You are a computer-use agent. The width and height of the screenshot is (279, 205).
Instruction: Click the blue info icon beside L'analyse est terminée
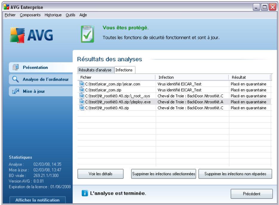coord(85,193)
